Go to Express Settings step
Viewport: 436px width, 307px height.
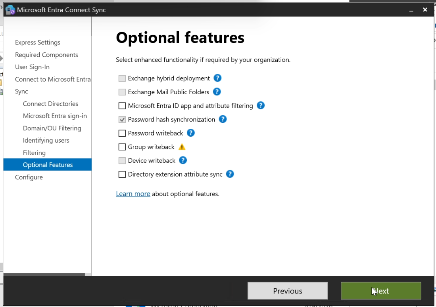pos(38,42)
